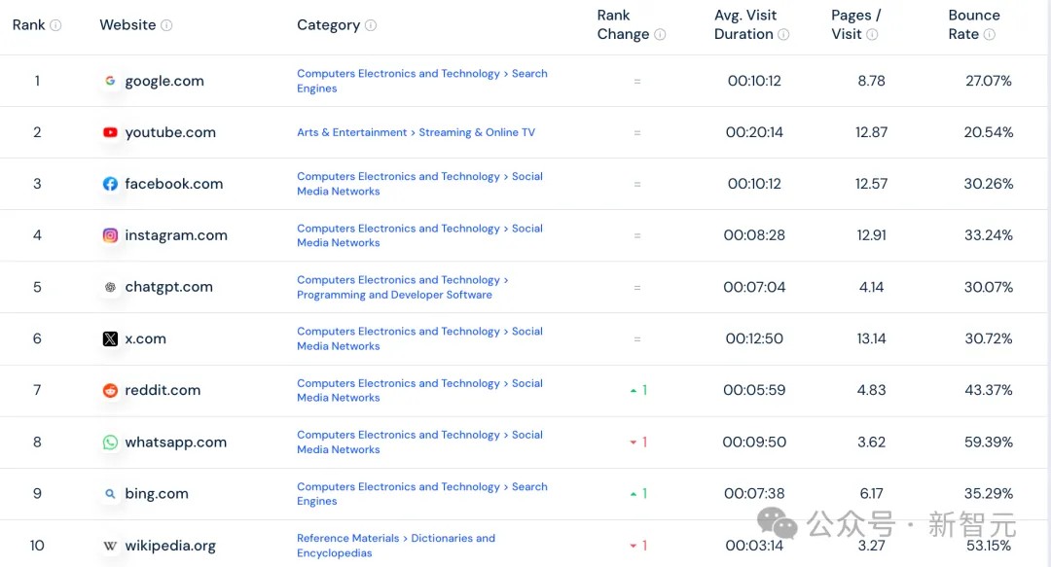Screen dimensions: 1051x567
Task: Click the WhatsApp logo icon
Action: coord(110,443)
